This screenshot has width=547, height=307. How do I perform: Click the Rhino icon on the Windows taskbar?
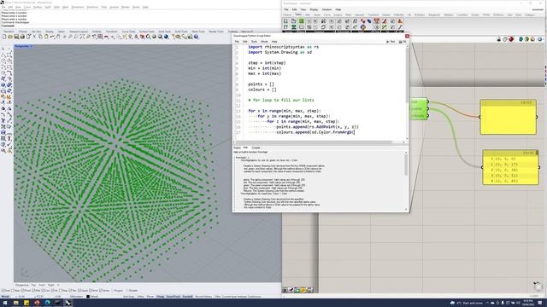pos(68,303)
